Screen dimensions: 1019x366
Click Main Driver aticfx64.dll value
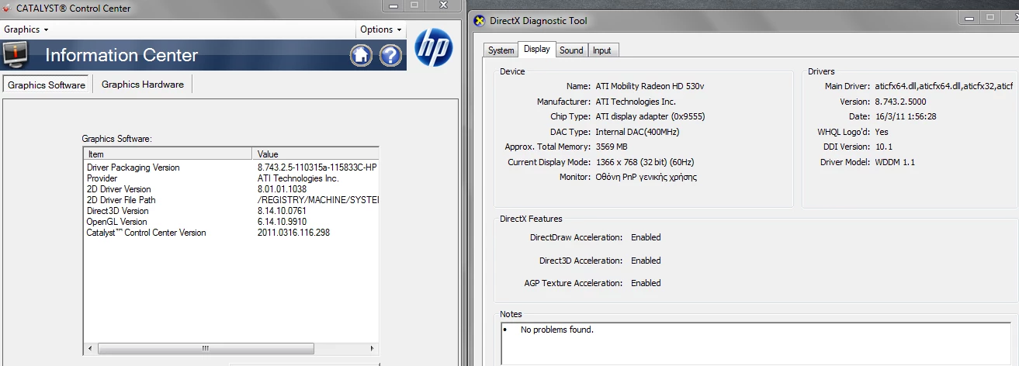[944, 86]
